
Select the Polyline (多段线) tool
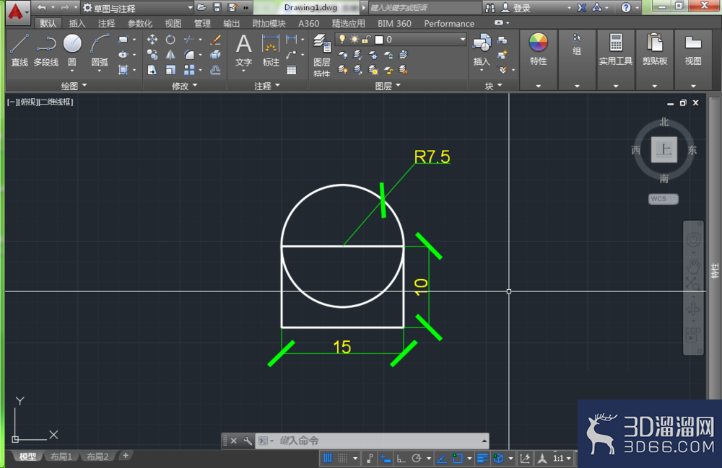tap(46, 50)
